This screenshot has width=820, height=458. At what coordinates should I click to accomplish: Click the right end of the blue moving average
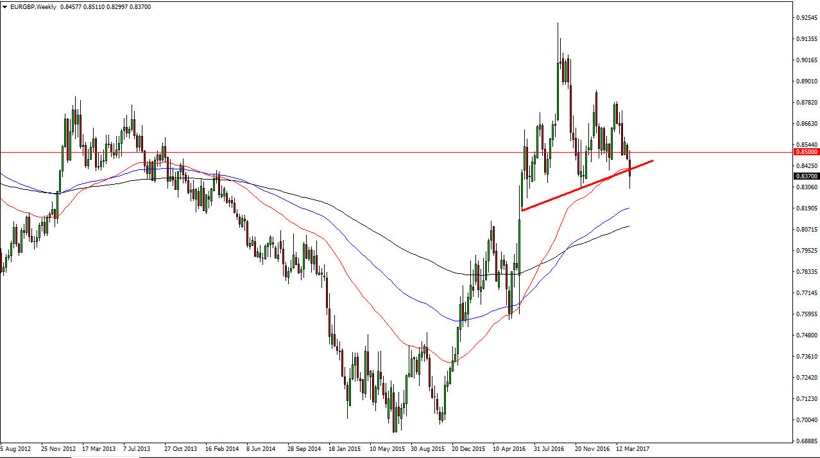[x=628, y=208]
